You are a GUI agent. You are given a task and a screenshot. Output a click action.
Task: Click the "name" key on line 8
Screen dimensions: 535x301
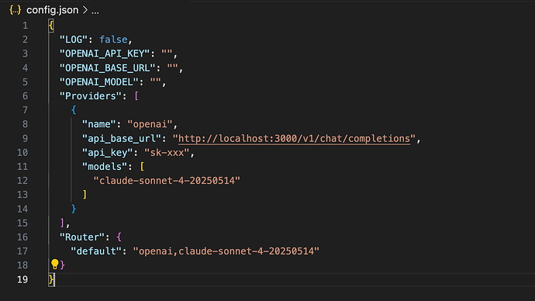pos(99,124)
